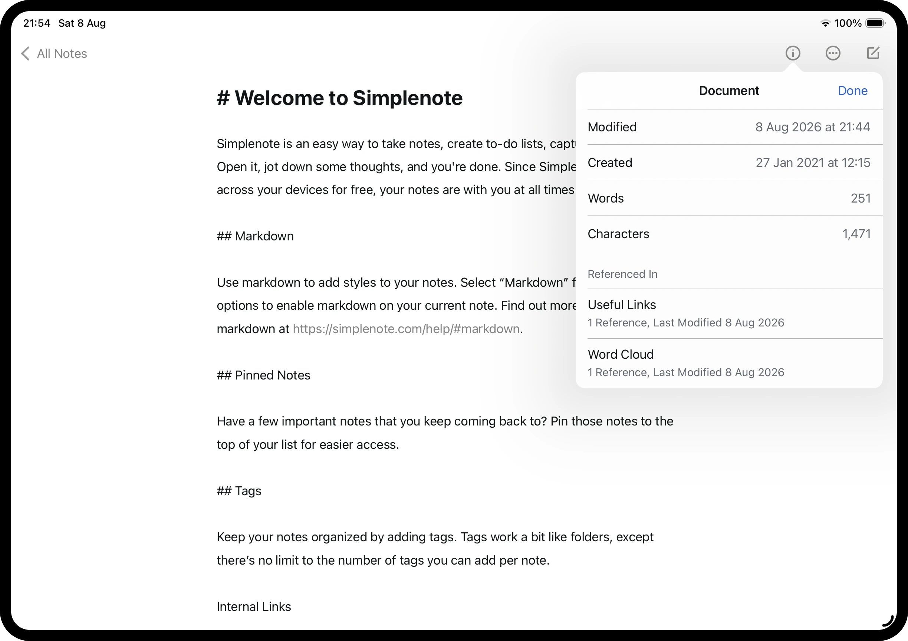
Task: Place cursor in the ## Tags heading
Action: click(239, 491)
